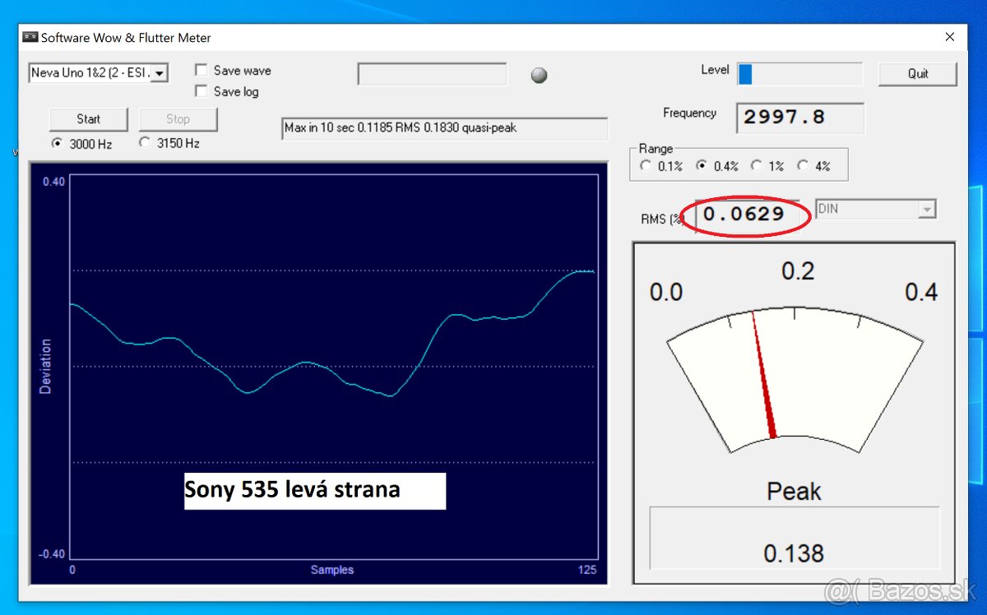Click the gray LED status indicator sphere
Image resolution: width=987 pixels, height=615 pixels.
click(x=539, y=75)
